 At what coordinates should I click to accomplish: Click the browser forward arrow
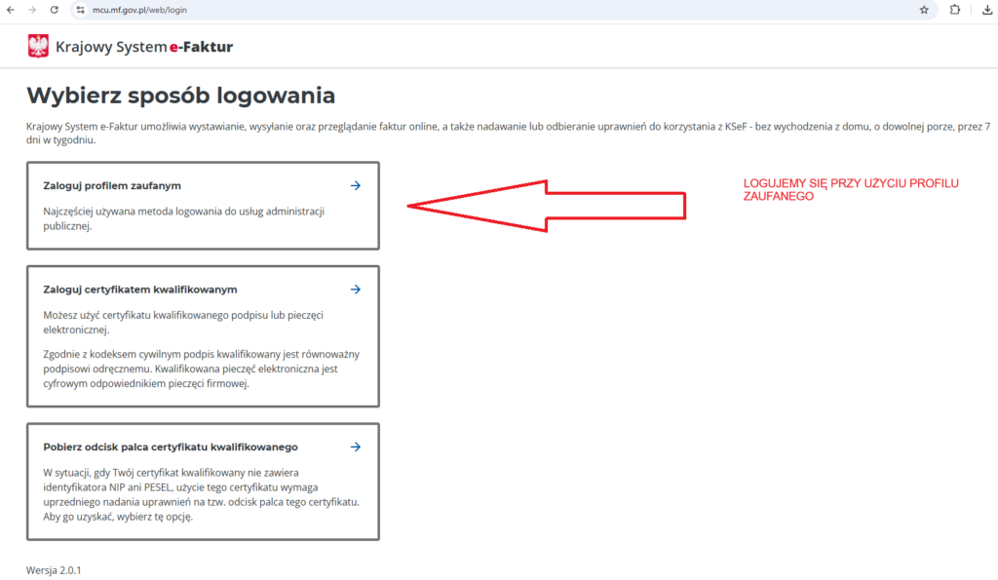[x=32, y=10]
